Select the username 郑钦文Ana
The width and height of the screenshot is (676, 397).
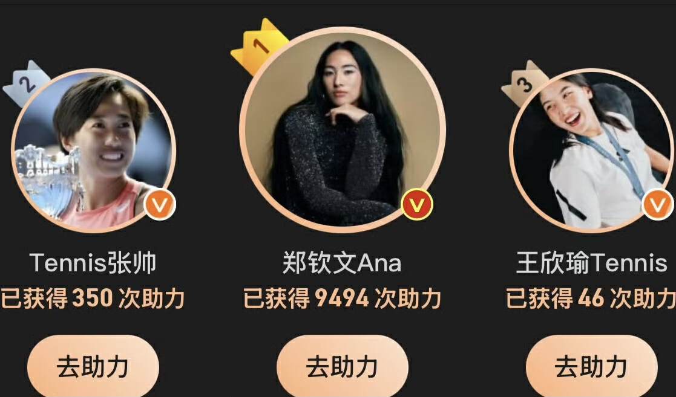342,263
